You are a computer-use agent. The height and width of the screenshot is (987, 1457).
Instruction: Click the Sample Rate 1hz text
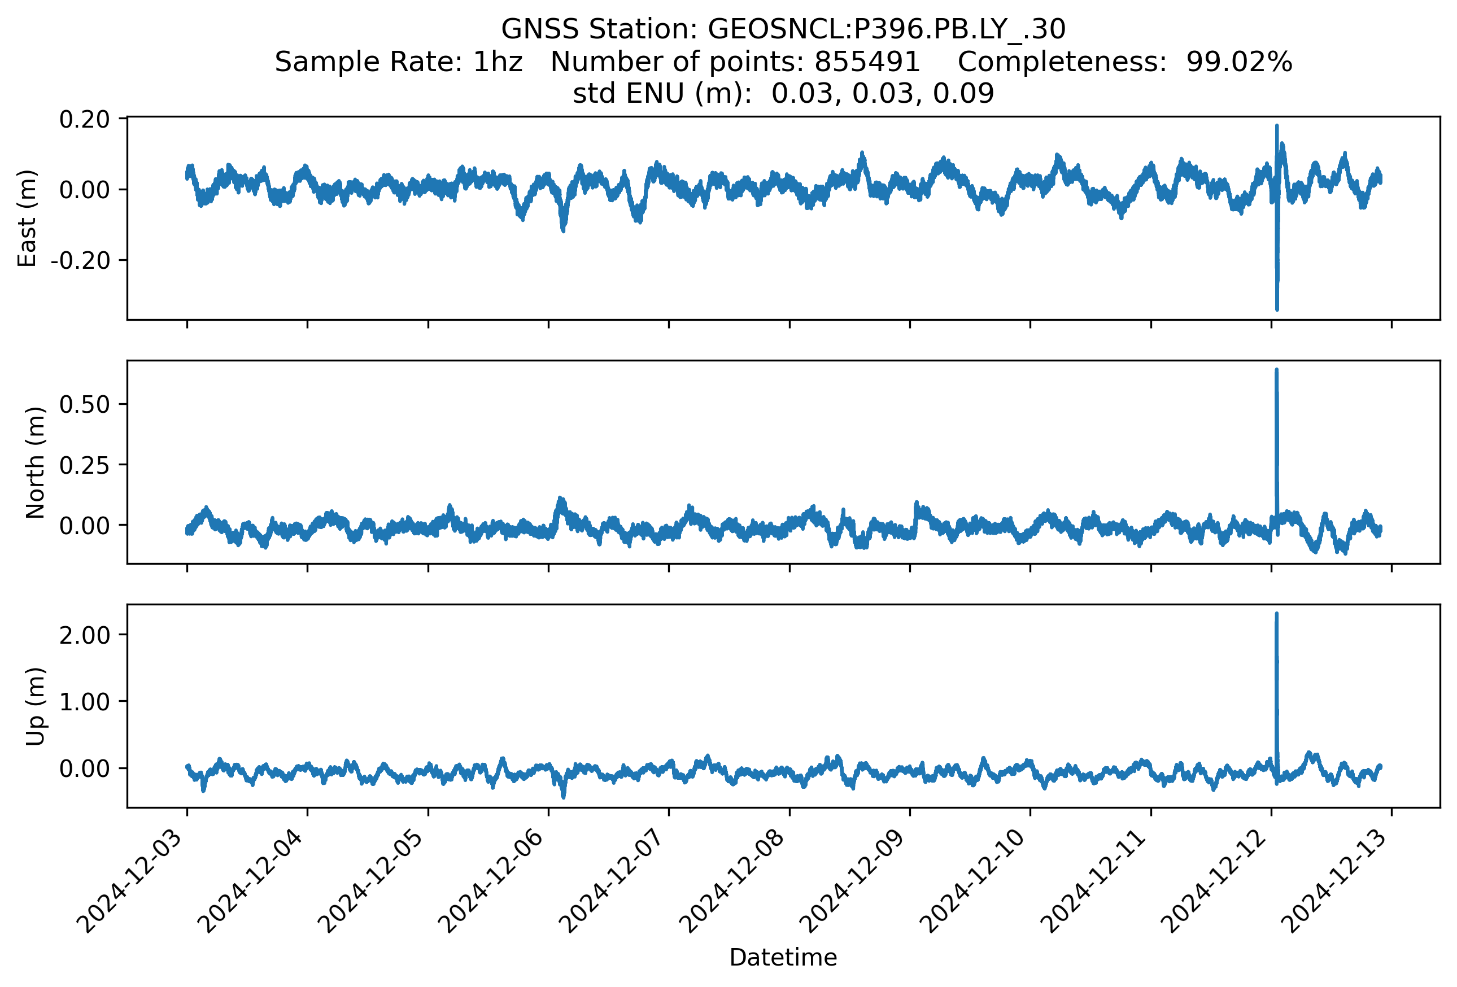pyautogui.click(x=399, y=62)
